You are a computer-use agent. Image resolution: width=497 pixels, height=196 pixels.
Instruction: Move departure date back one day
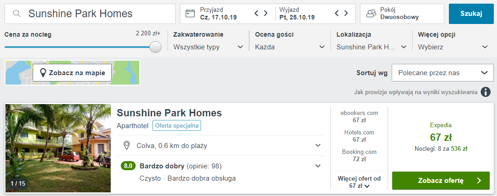coord(337,13)
